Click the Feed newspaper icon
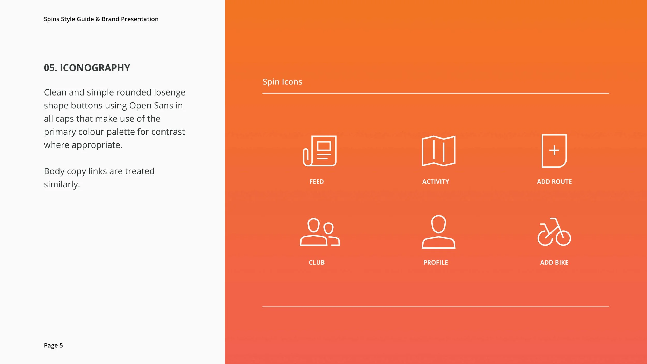The height and width of the screenshot is (364, 647). 320,151
